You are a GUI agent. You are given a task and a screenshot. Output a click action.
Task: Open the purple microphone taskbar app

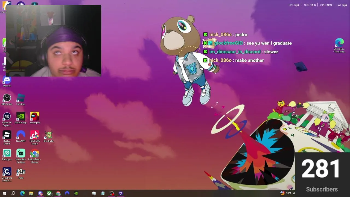tap(121, 193)
